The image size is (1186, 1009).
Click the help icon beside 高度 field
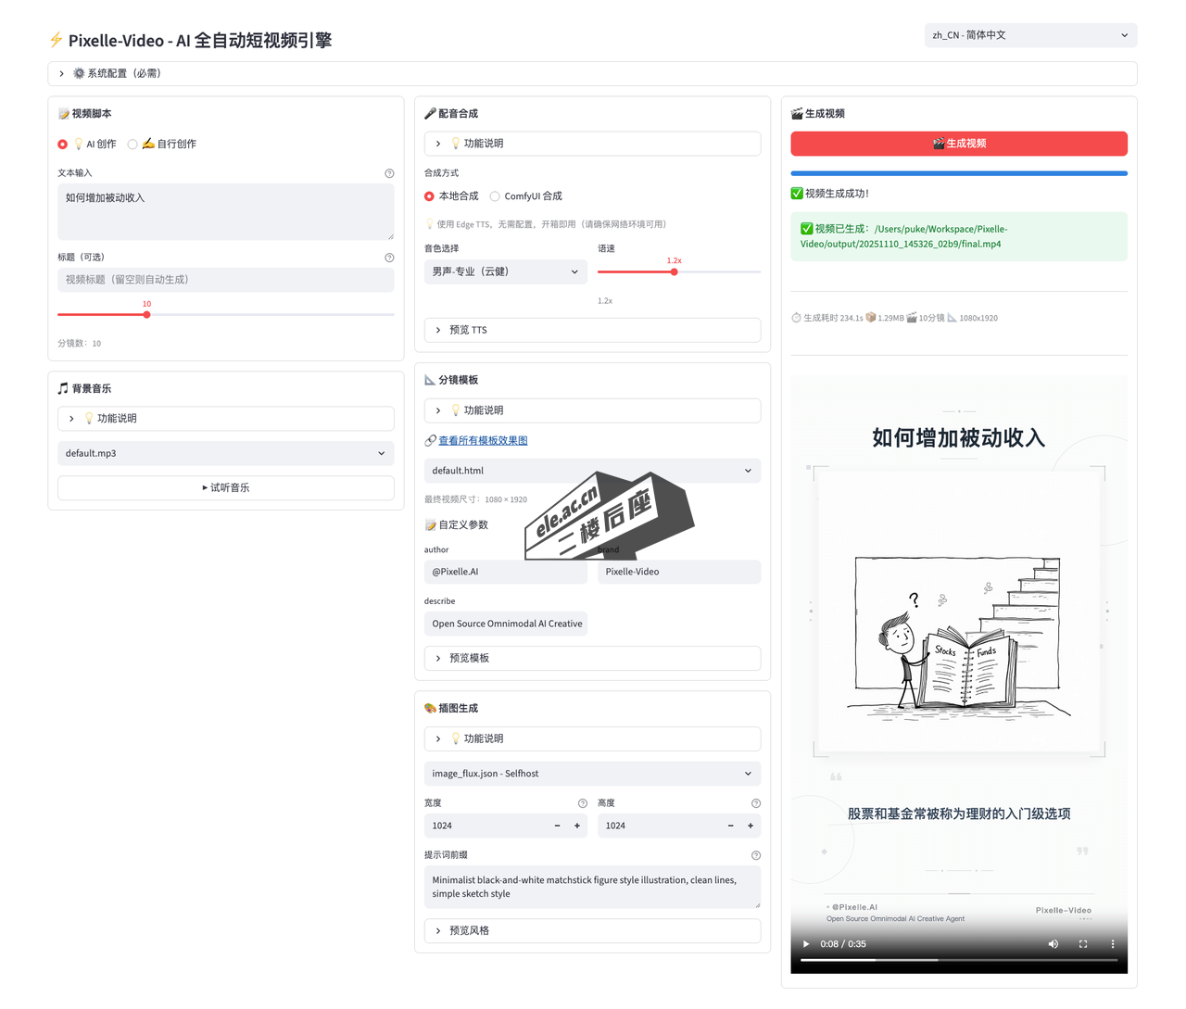(756, 803)
